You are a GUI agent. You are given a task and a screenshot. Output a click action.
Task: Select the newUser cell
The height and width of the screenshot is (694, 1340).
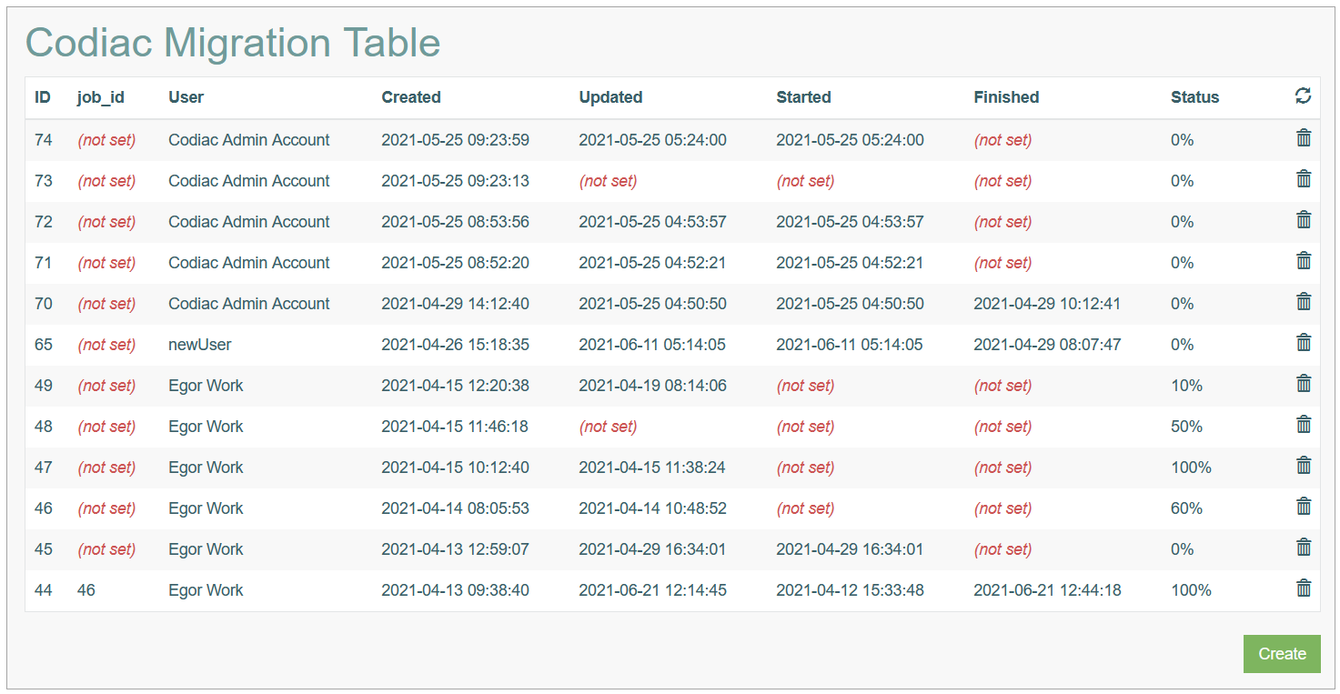click(200, 345)
